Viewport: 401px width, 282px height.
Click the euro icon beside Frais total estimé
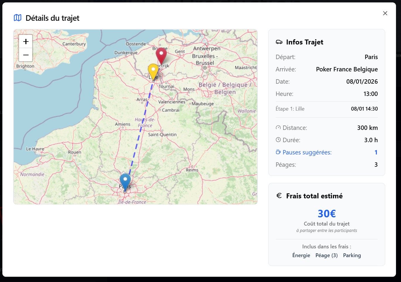(279, 196)
